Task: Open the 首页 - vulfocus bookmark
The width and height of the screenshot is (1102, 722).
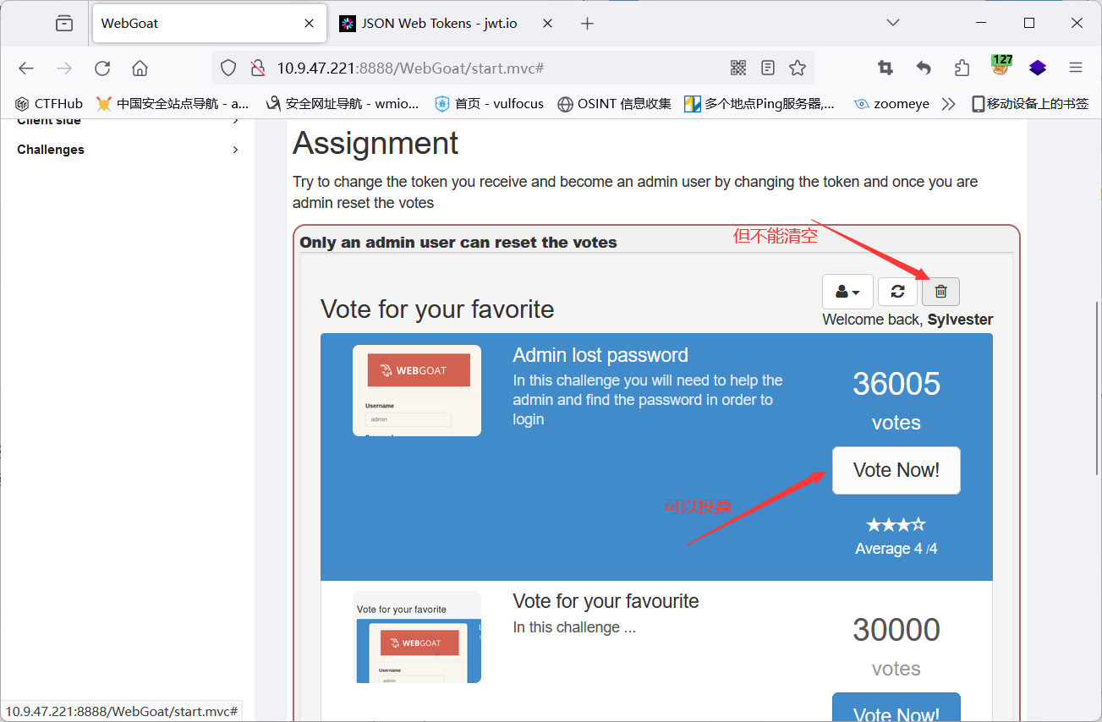Action: click(x=489, y=104)
